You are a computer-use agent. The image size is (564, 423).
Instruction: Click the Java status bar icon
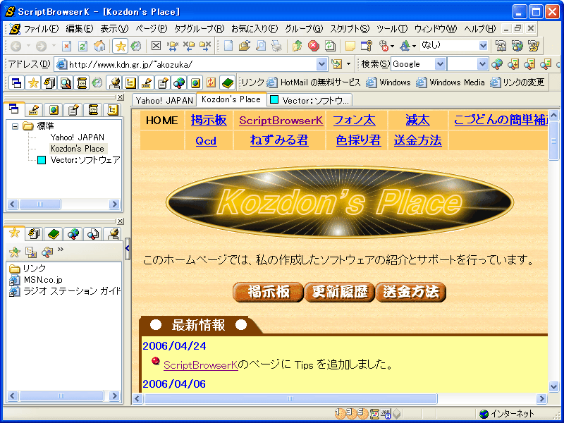click(x=386, y=414)
